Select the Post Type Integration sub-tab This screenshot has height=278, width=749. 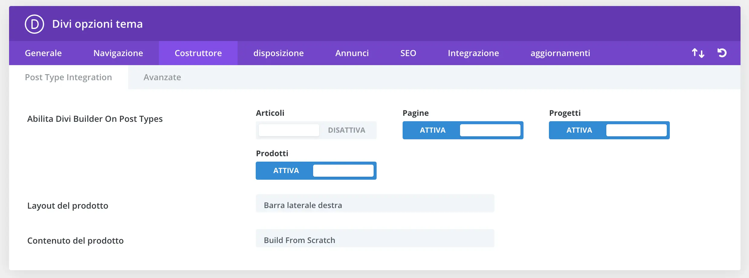point(68,77)
